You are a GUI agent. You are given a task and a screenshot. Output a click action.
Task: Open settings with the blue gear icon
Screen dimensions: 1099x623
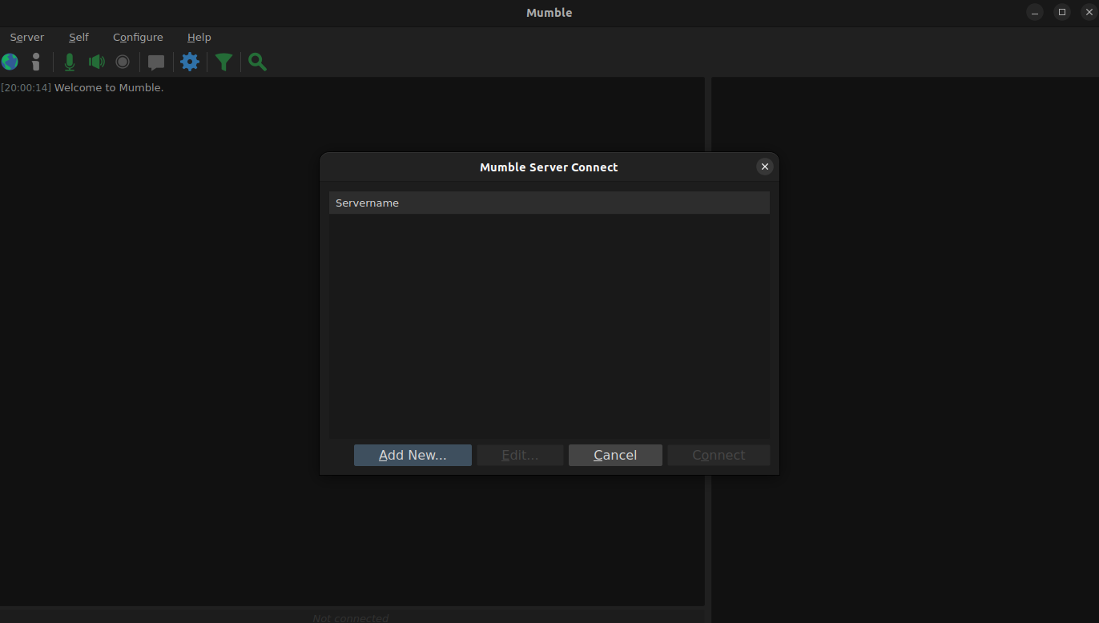190,62
